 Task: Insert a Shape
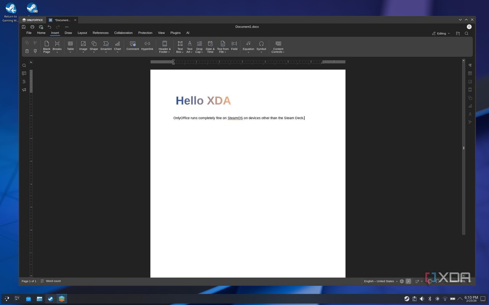pos(94,47)
